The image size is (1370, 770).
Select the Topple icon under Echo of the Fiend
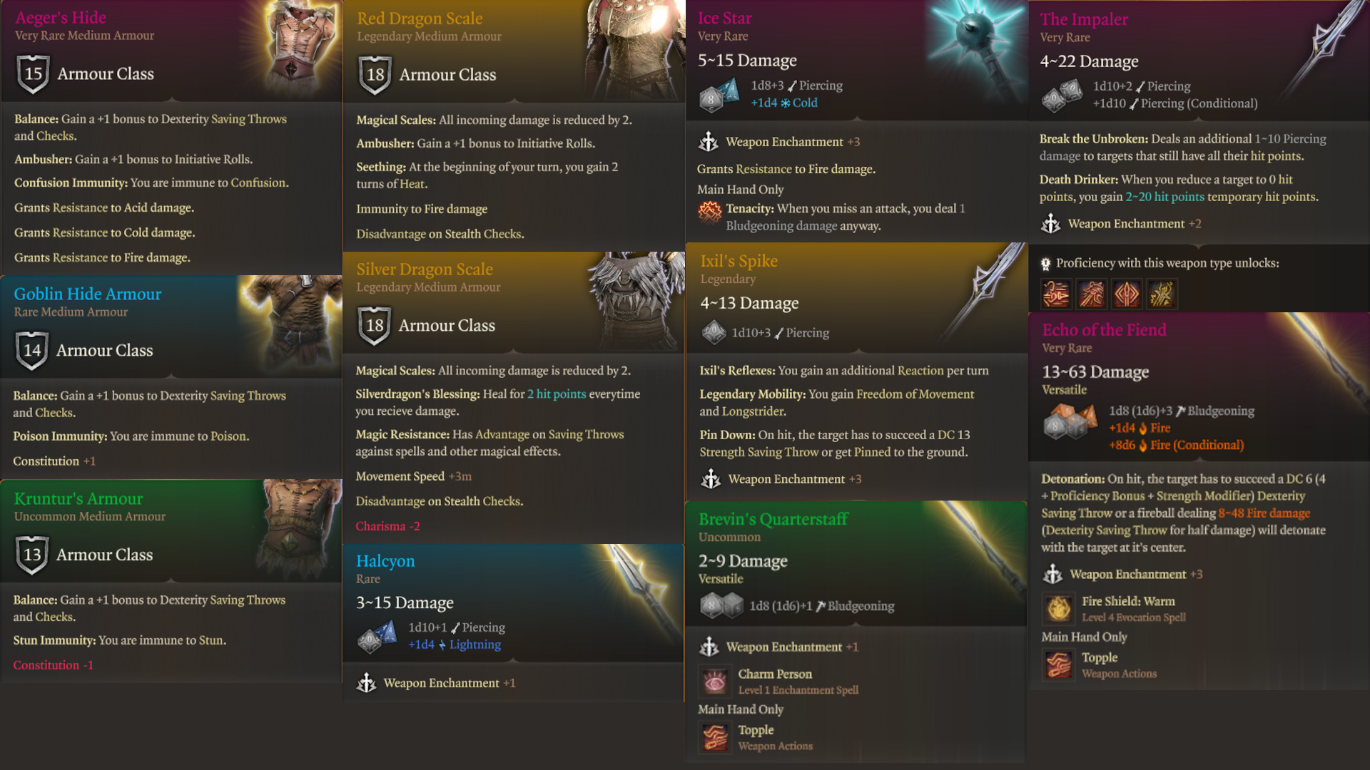(x=1058, y=664)
